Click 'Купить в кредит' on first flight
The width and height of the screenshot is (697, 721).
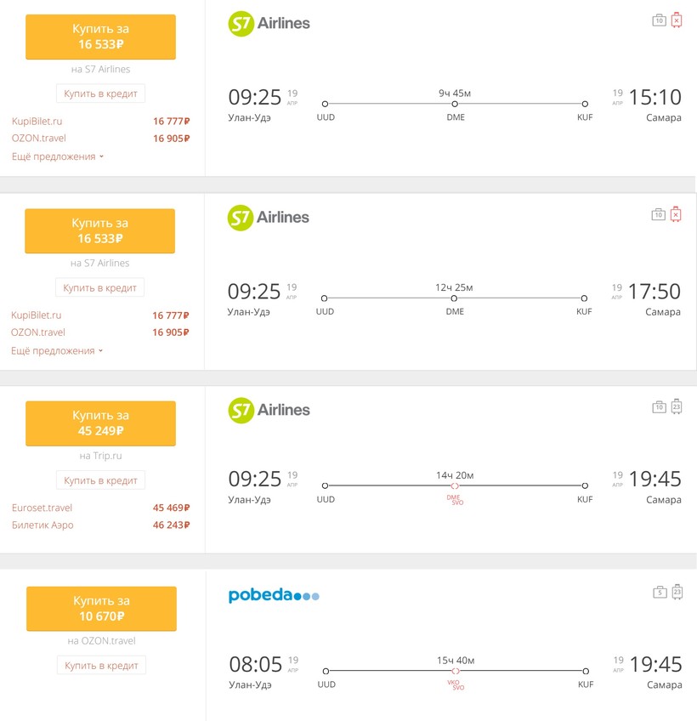[100, 94]
